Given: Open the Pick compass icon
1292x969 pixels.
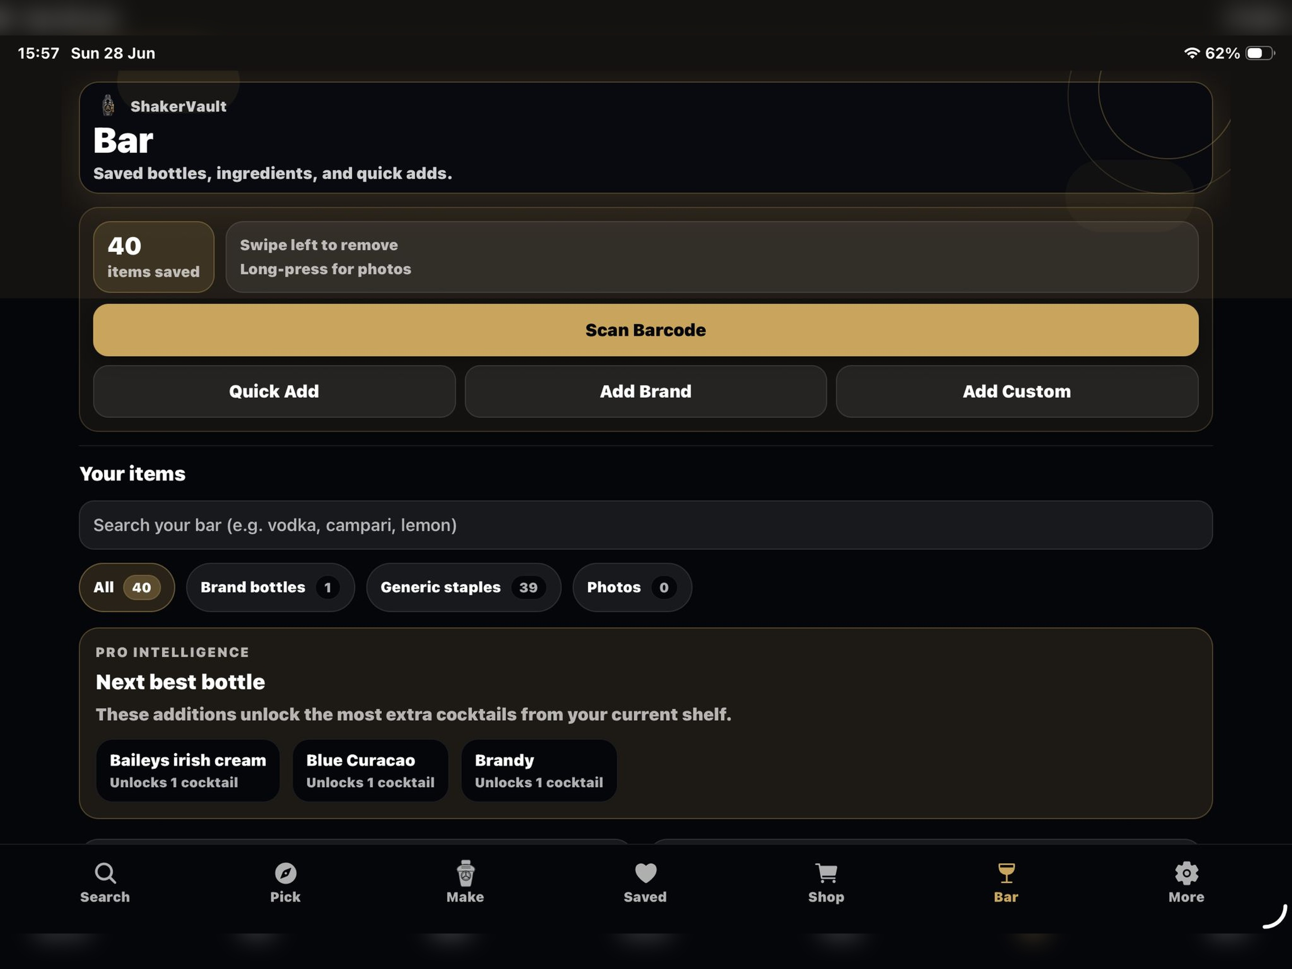Looking at the screenshot, I should point(285,873).
